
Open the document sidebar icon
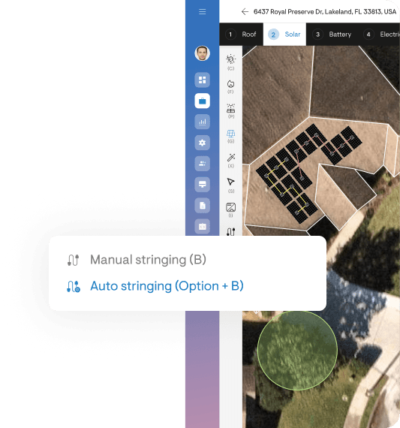point(202,205)
